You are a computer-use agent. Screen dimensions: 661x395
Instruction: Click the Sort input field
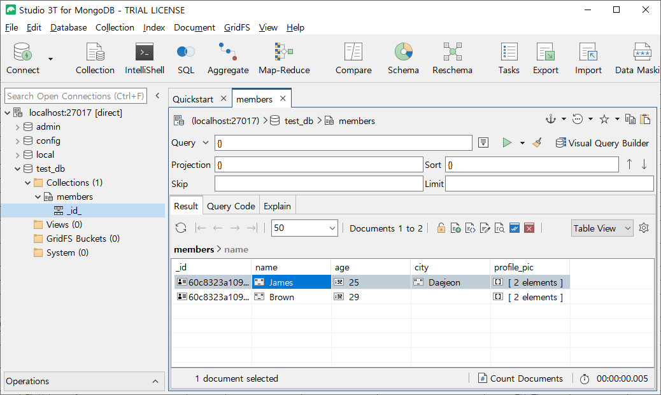pos(532,165)
